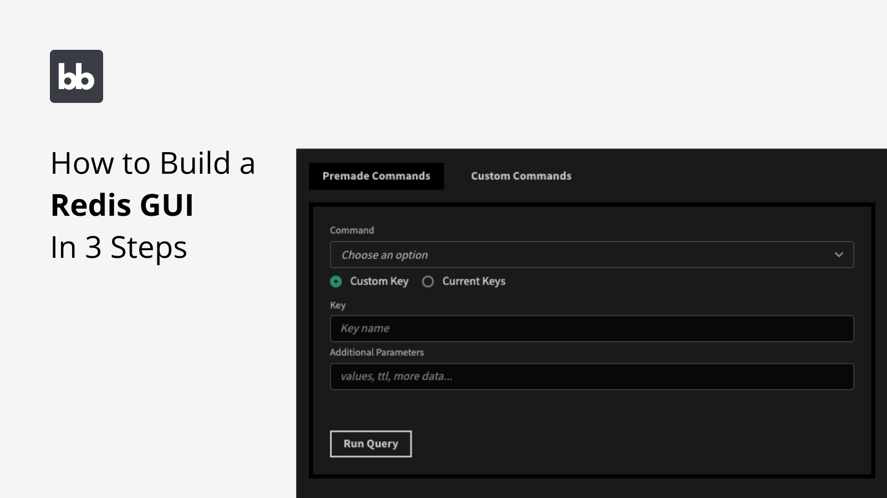Open the Premade Commands tab
Image resolution: width=887 pixels, height=498 pixels.
pos(376,175)
